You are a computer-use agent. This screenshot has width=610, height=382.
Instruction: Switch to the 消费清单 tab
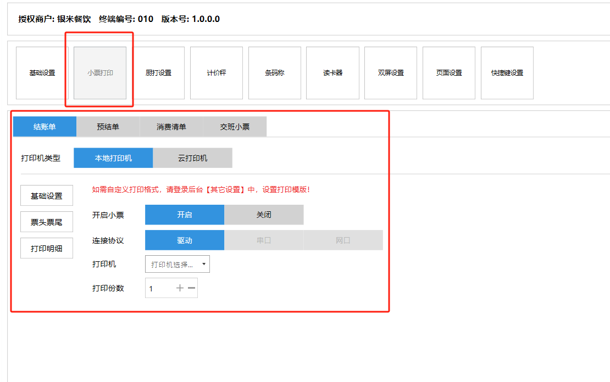pyautogui.click(x=171, y=127)
